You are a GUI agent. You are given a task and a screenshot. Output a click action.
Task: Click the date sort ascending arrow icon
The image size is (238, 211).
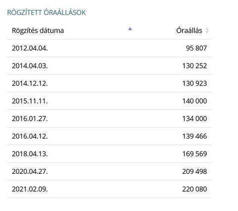[130, 29]
